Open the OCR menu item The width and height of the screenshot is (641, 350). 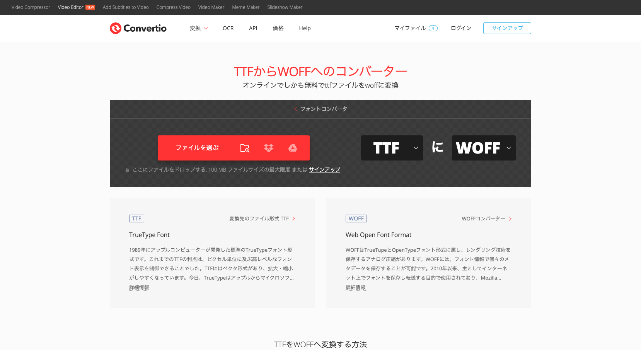coord(228,28)
